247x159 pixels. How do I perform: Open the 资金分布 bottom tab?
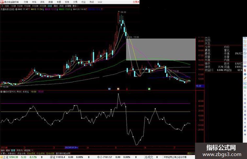point(21,153)
